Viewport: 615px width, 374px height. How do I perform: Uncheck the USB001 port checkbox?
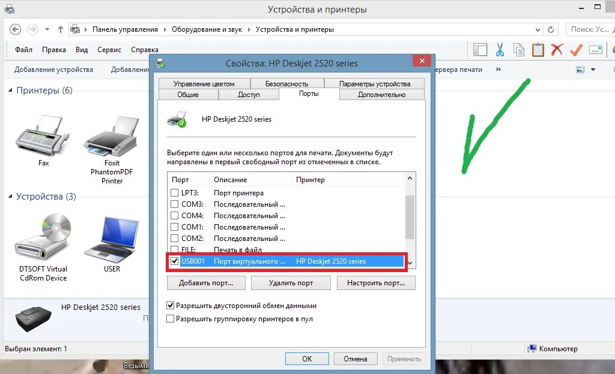coord(175,261)
